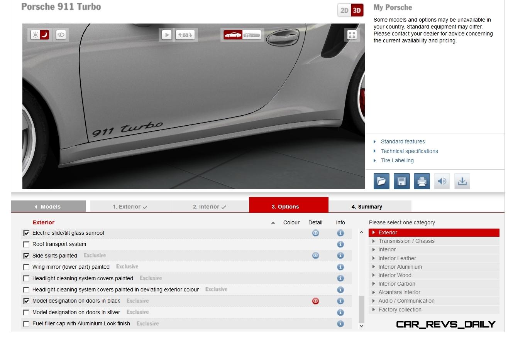Download the configuration
Viewport: 513px width, 340px height.
[462, 181]
